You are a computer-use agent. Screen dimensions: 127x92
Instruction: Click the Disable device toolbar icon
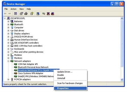[48, 14]
